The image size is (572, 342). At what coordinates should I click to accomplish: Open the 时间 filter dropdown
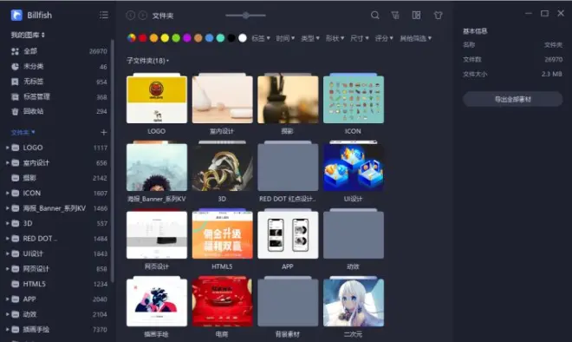tap(285, 38)
